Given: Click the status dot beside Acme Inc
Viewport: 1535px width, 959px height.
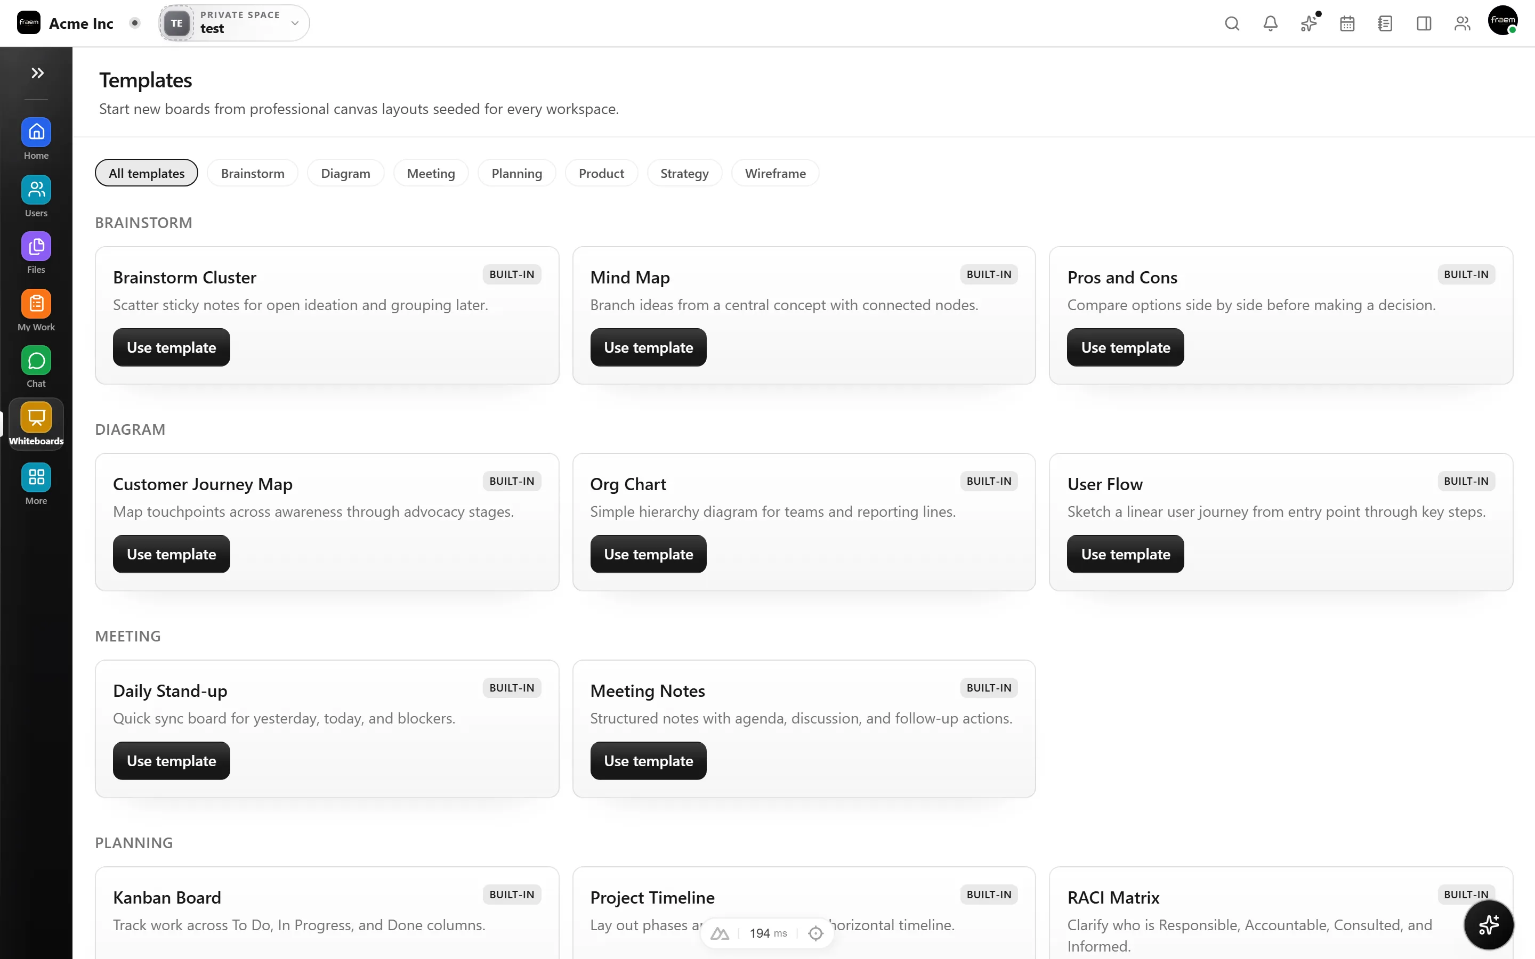Looking at the screenshot, I should pos(134,23).
